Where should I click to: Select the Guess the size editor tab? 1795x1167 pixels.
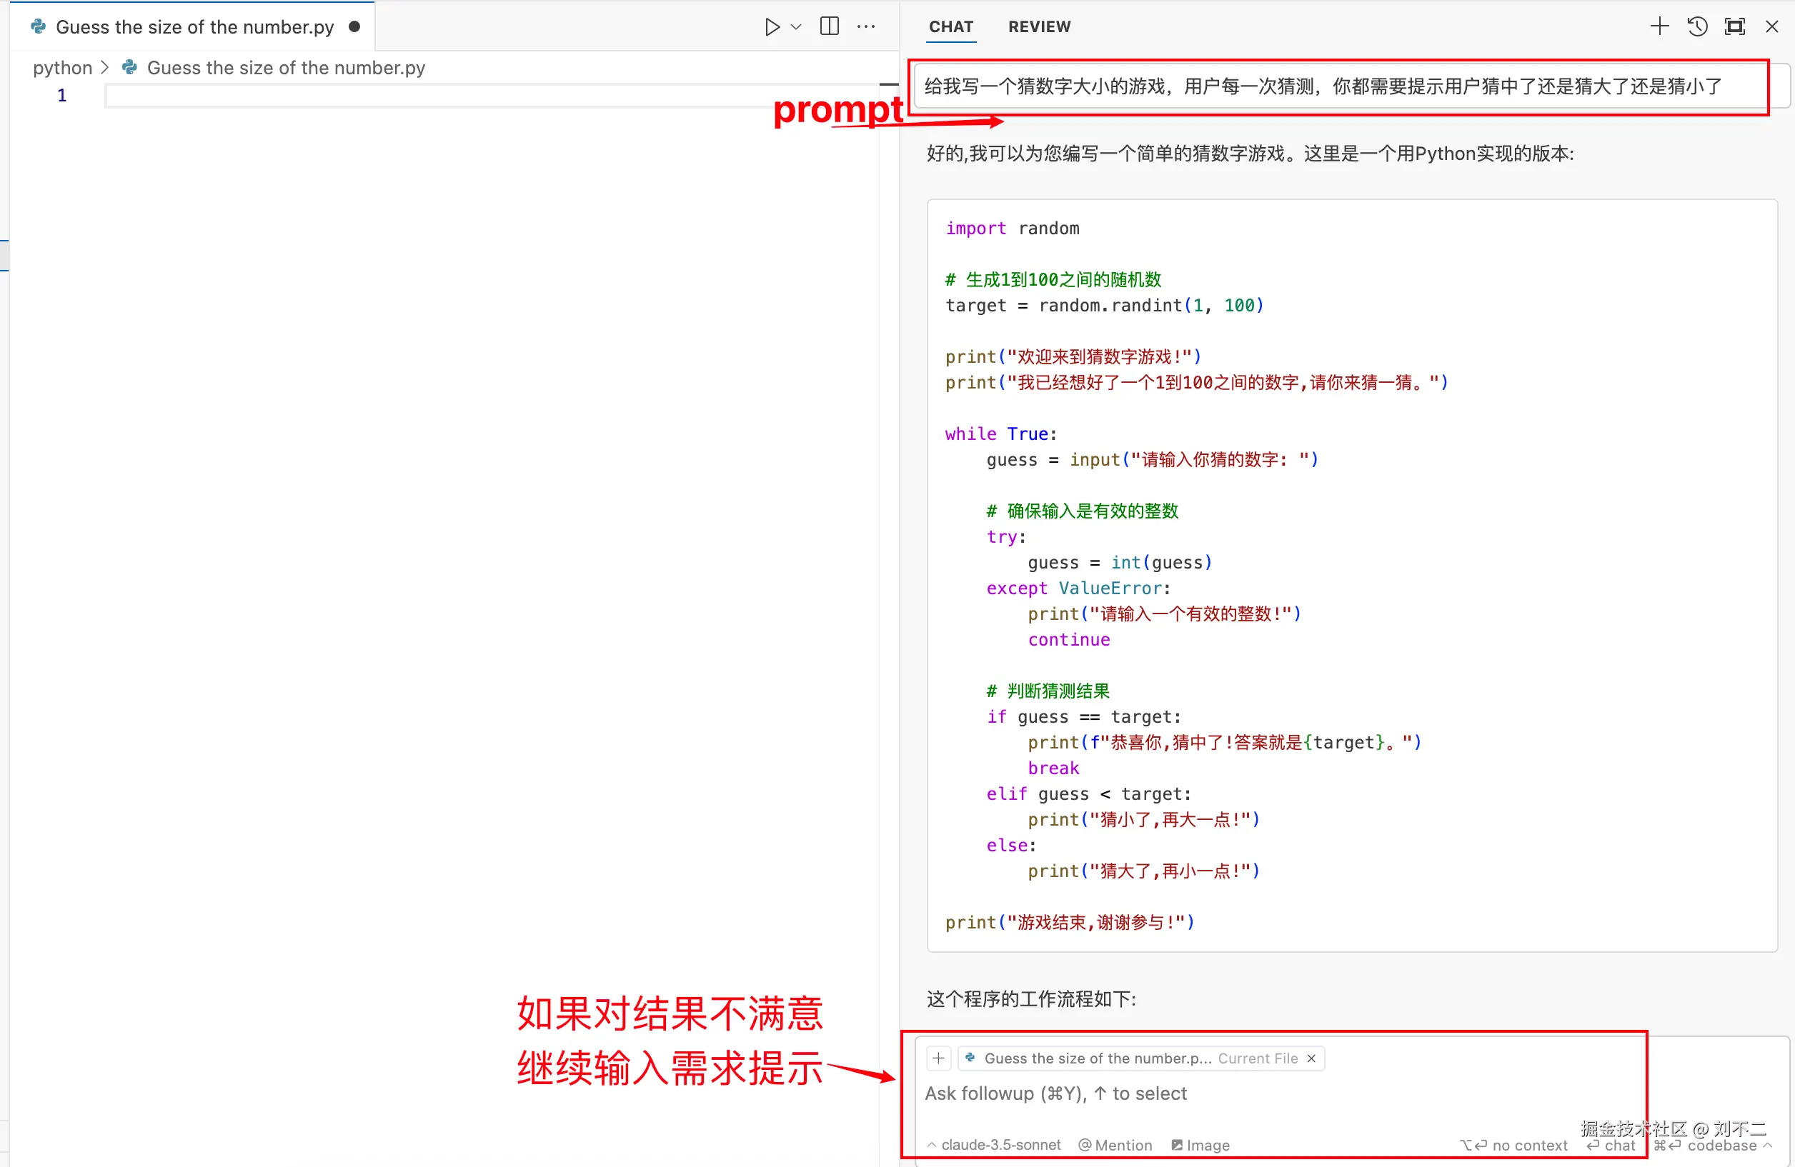(194, 27)
